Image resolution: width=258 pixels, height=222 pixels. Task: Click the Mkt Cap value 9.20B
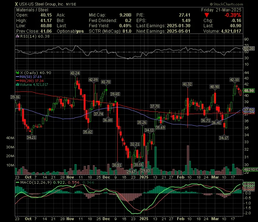pyautogui.click(x=125, y=15)
